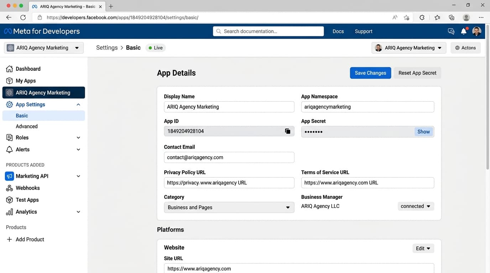490x273 pixels.
Task: Open the Business Manager connected dropdown
Action: [416, 206]
